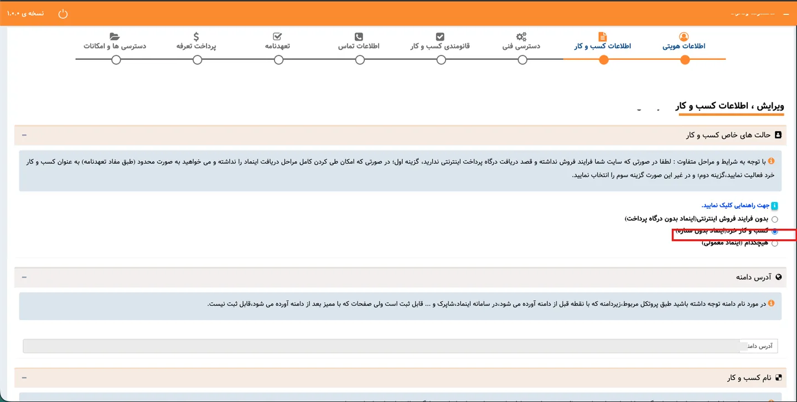This screenshot has width=797, height=402.
Task: Click the اطلاعات کسب و کار progress circle
Action: [604, 60]
